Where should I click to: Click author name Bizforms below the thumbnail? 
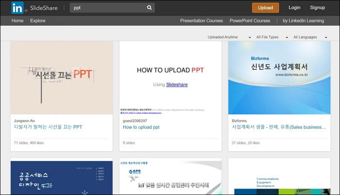tap(239, 121)
